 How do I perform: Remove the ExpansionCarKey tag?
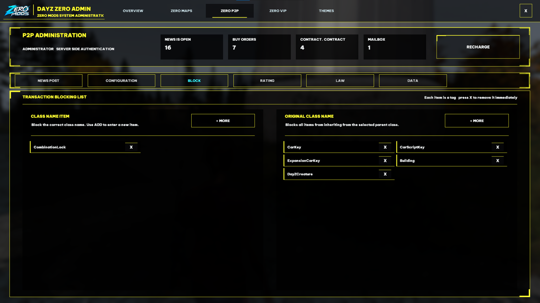point(385,161)
